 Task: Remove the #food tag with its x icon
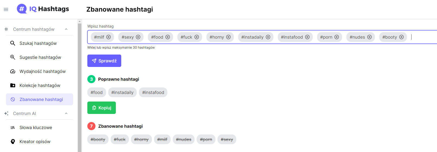(168, 37)
